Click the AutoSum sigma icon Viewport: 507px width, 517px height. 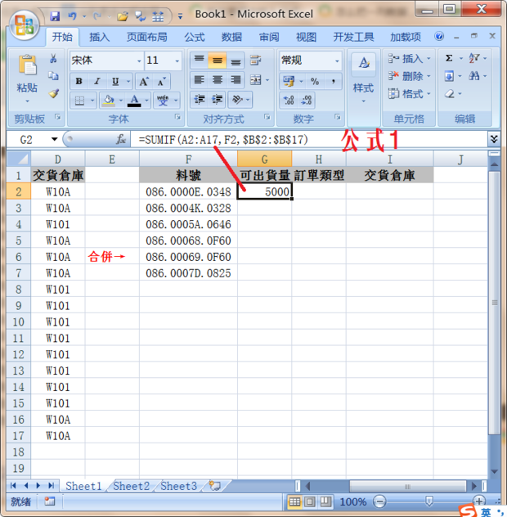point(449,58)
